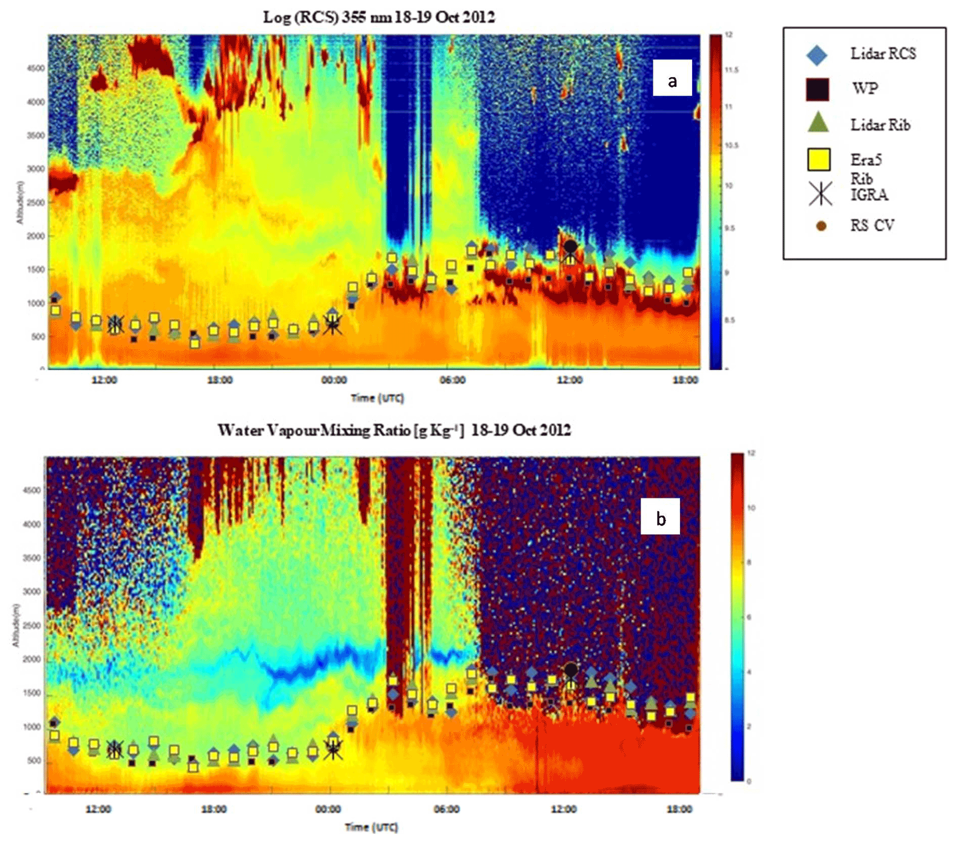Click the yellow square Era5 legend icon

(x=819, y=160)
